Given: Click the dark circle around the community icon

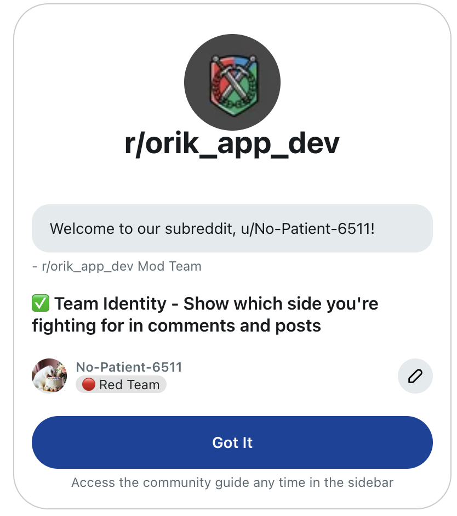Looking at the screenshot, I should point(232,82).
